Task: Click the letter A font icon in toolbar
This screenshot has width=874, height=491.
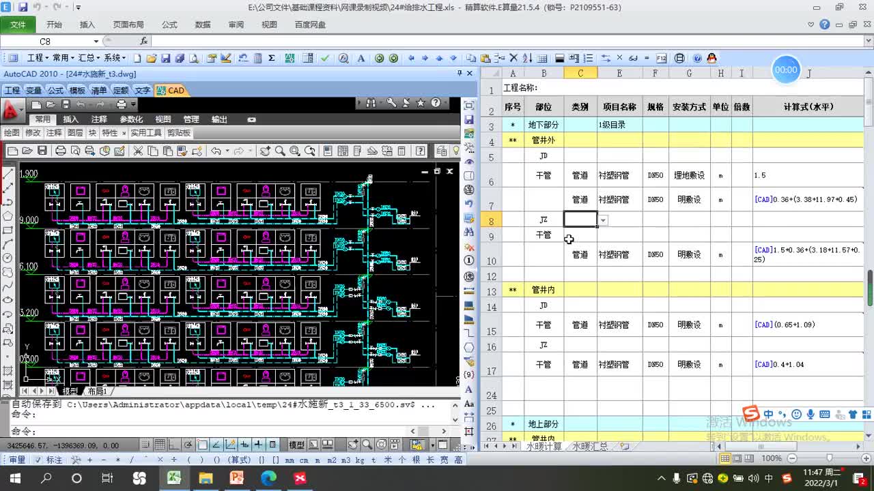Action: [361, 58]
